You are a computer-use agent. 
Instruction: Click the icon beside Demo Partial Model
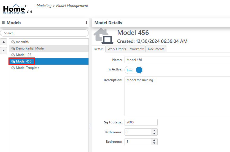point(13,48)
